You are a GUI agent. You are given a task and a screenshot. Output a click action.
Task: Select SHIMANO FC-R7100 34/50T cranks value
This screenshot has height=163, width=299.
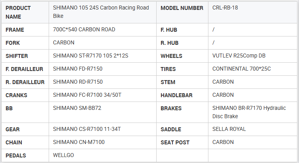87,95
